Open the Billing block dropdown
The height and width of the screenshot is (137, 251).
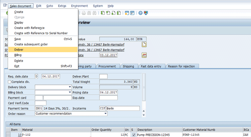(x=70, y=92)
